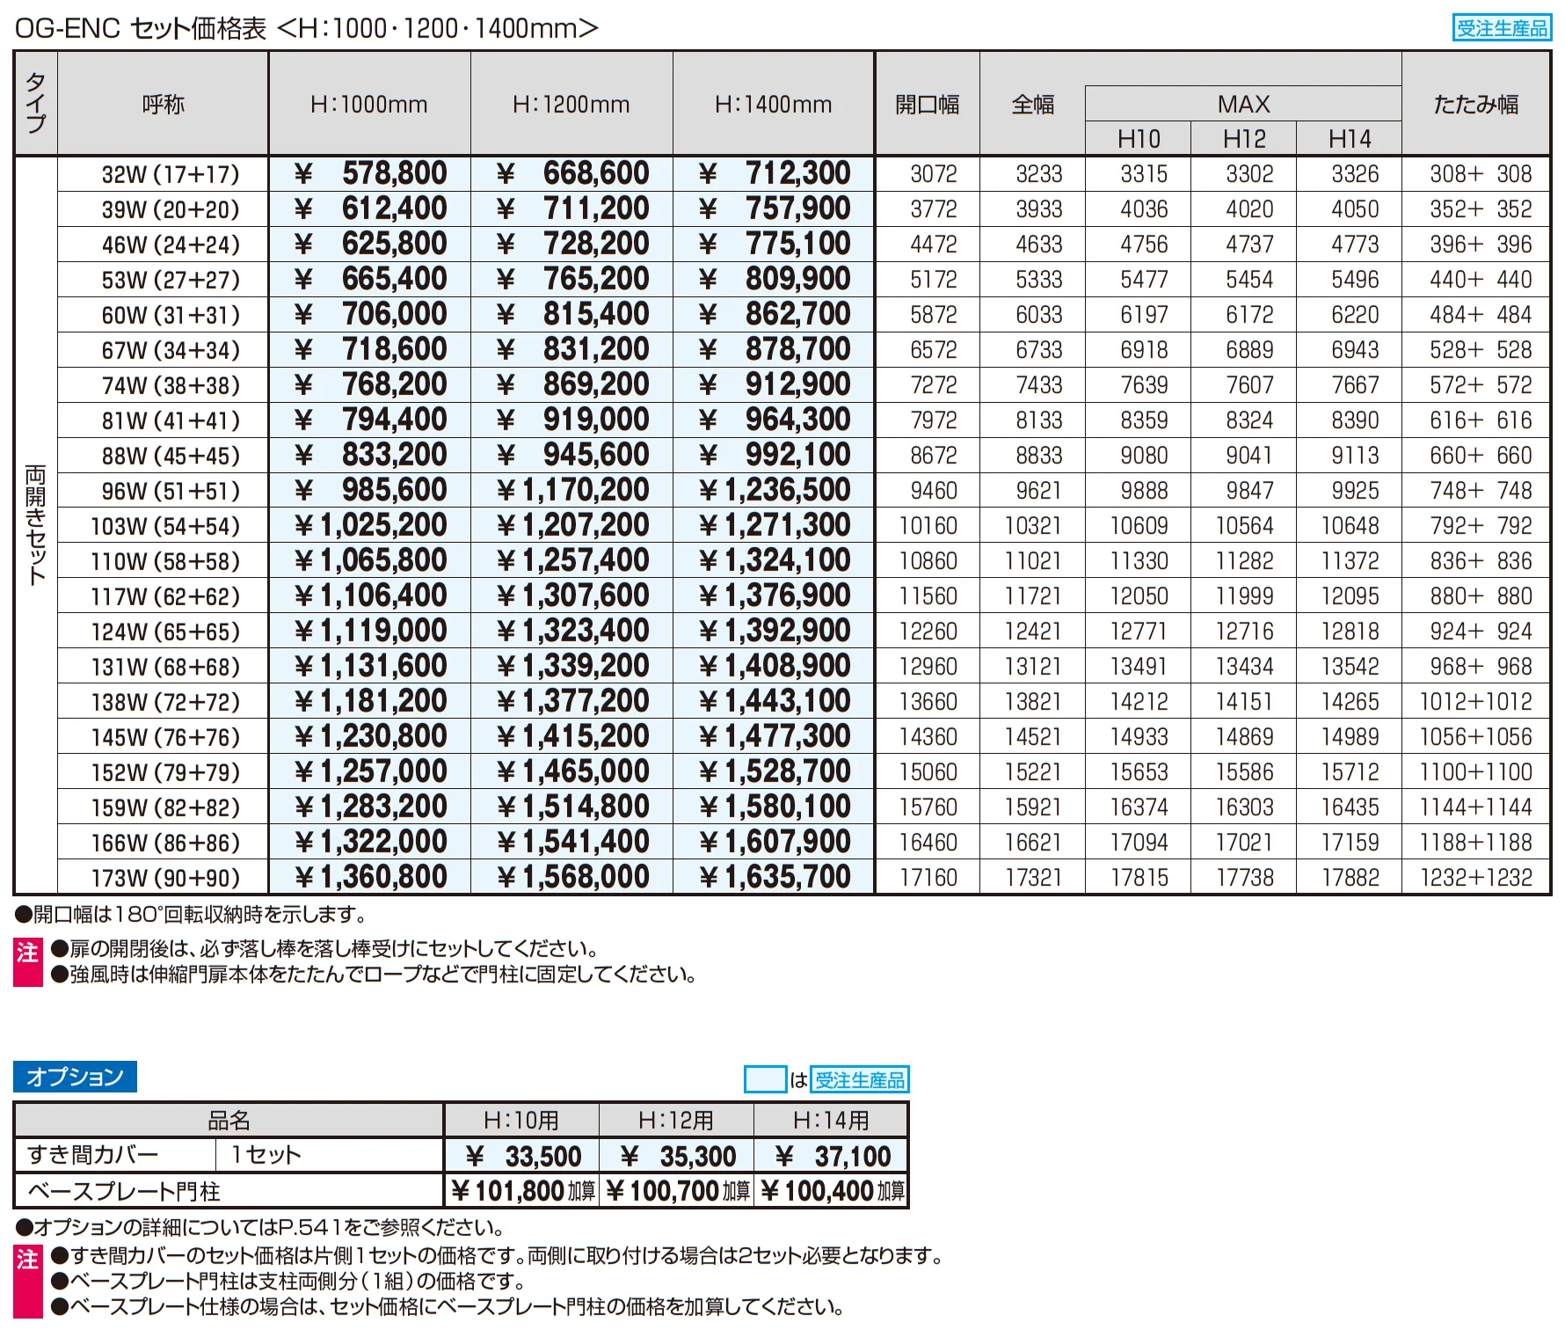1565x1337 pixels.
Task: Click the MAX column group header
Action: (1243, 104)
